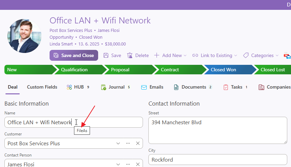Click the Categories tag icon
Viewport: 291px width, 167px height.
pyautogui.click(x=246, y=55)
